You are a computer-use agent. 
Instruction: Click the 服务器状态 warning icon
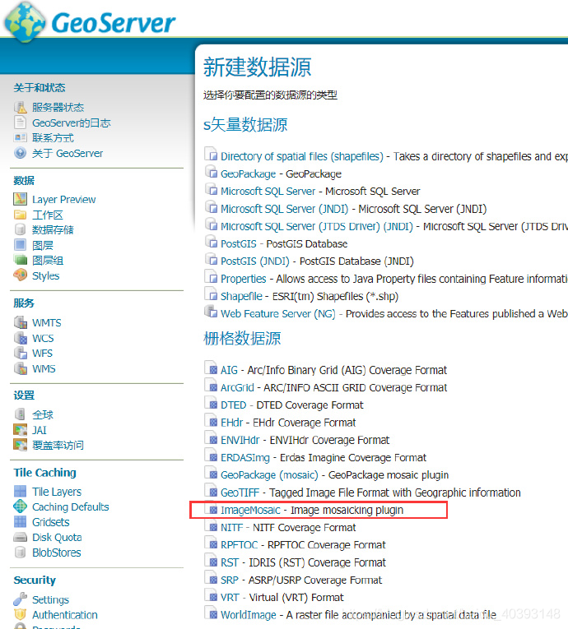coord(20,107)
